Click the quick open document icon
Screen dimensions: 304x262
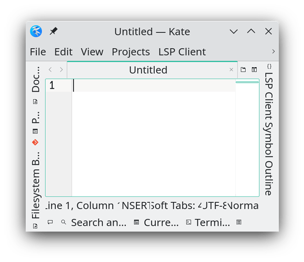243,70
